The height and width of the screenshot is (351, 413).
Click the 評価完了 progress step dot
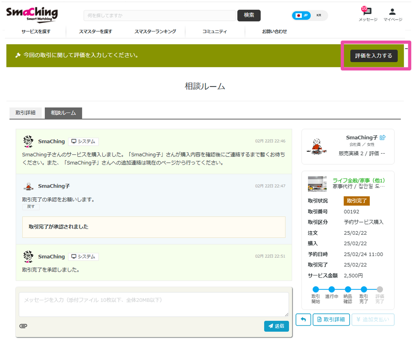(380, 289)
